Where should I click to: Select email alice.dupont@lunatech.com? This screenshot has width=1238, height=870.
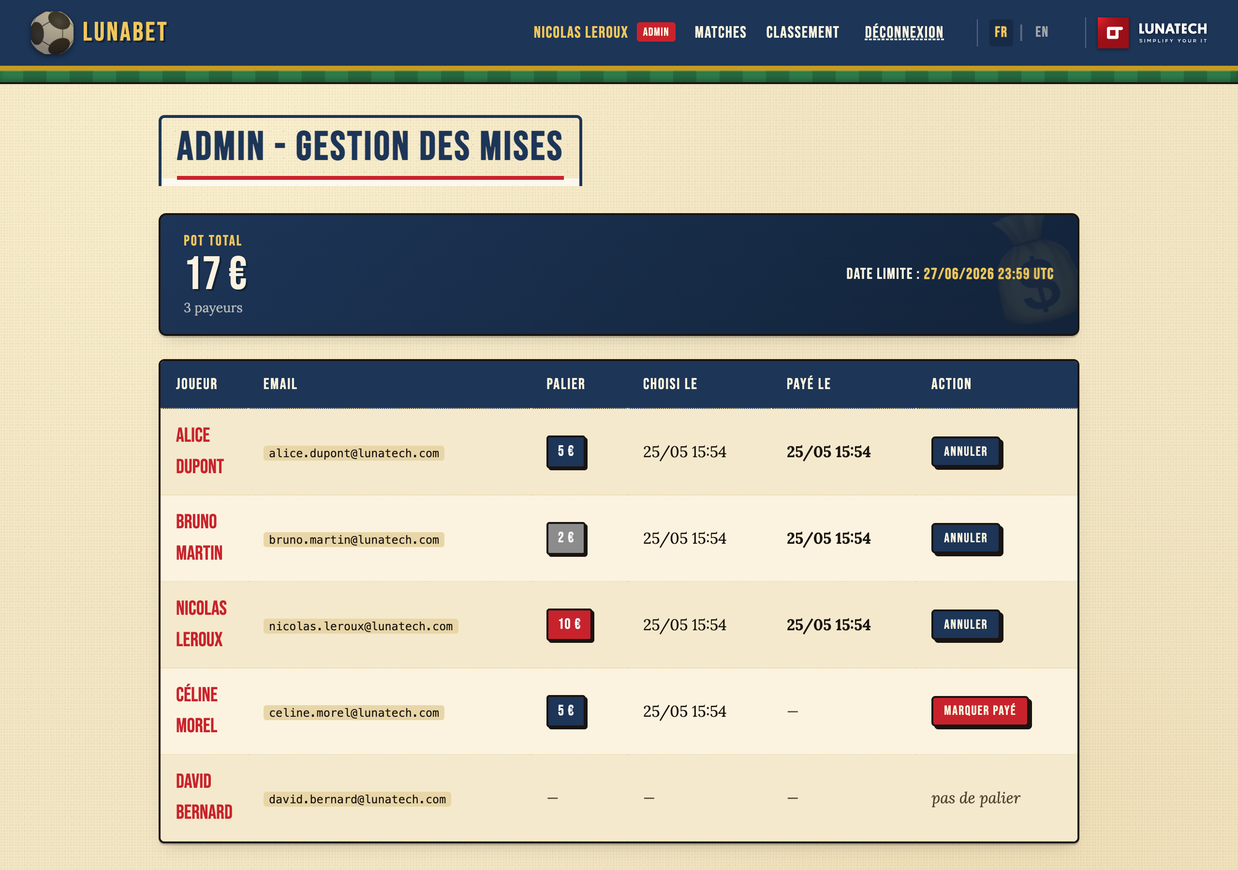pos(354,453)
